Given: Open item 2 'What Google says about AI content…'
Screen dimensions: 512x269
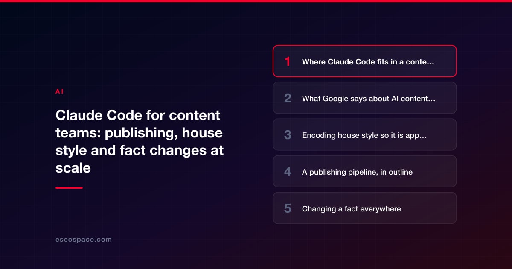Looking at the screenshot, I should pyautogui.click(x=365, y=98).
